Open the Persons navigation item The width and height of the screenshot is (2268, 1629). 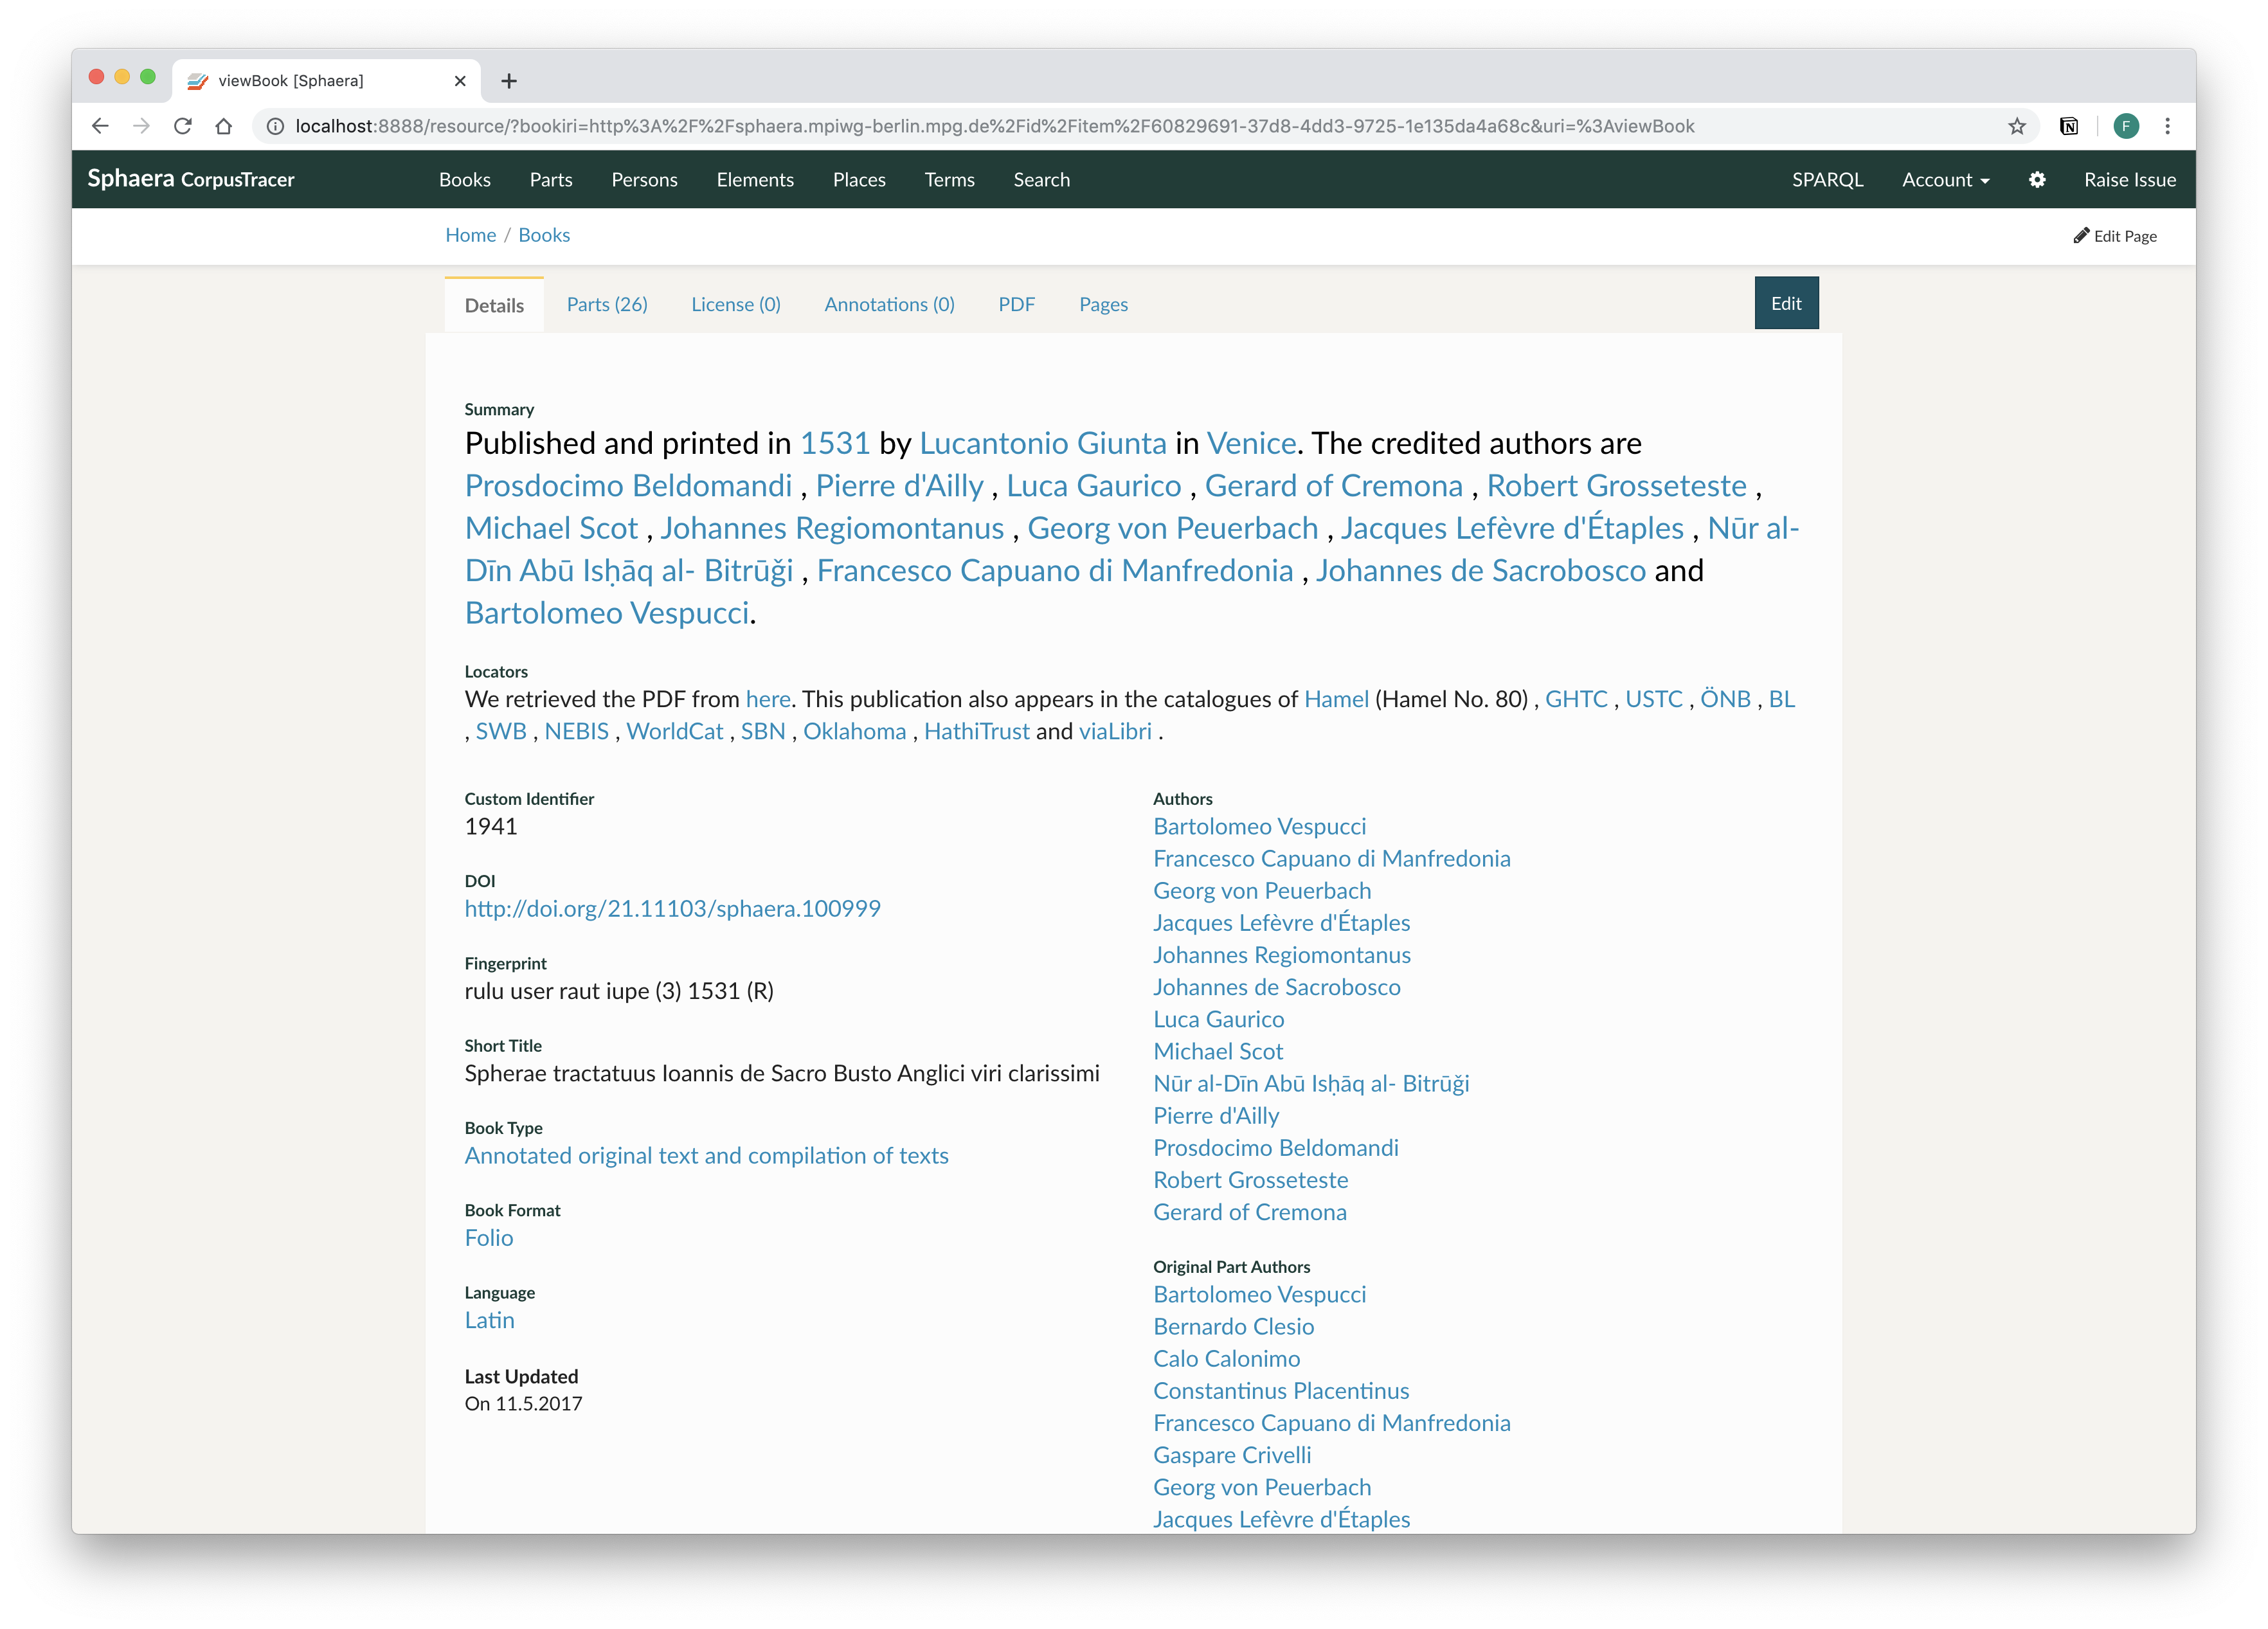click(644, 180)
